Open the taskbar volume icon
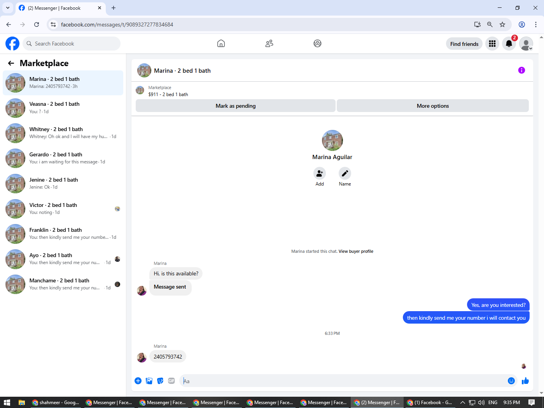Image resolution: width=544 pixels, height=408 pixels. pyautogui.click(x=481, y=403)
